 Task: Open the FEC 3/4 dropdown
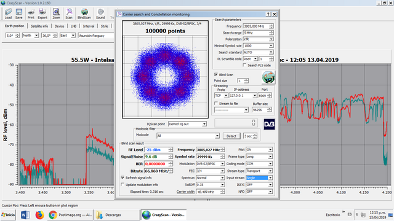[222, 171]
